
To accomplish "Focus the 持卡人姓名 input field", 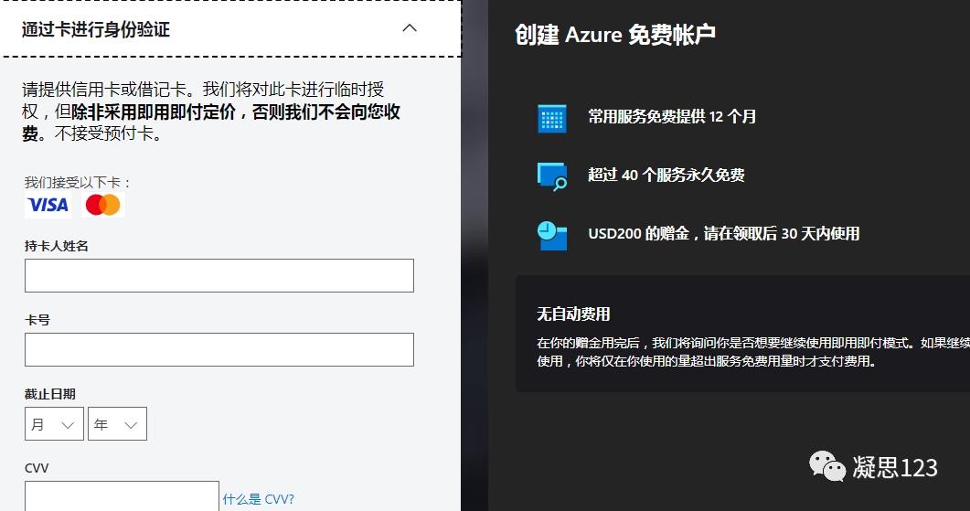I will [x=219, y=275].
